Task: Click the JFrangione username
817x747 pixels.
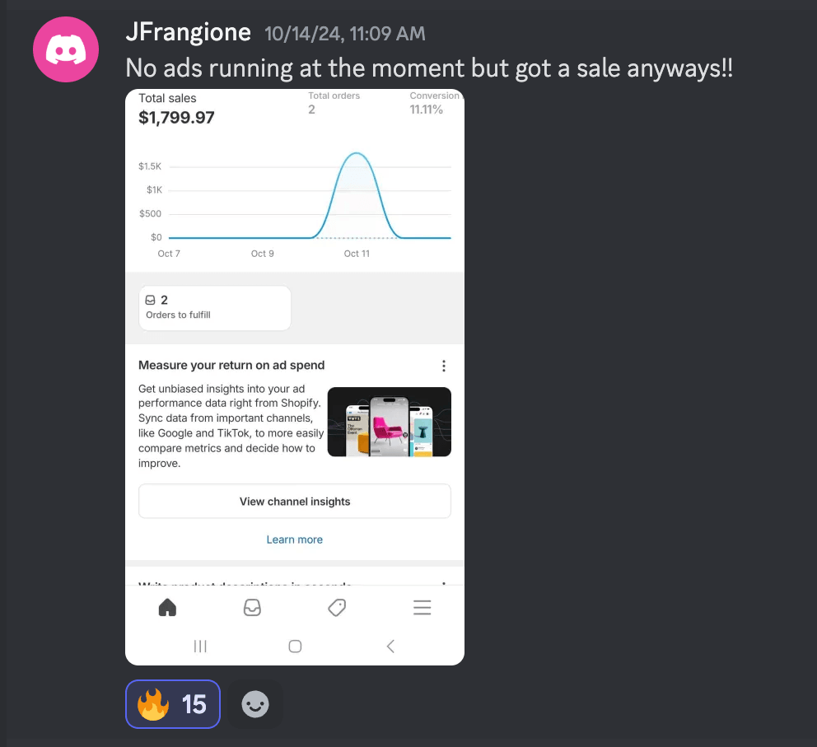Action: (x=188, y=32)
